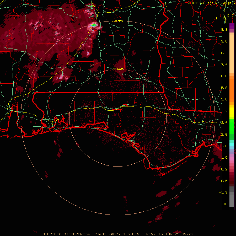Click the 0.3 DEG elevation text

click(131, 234)
